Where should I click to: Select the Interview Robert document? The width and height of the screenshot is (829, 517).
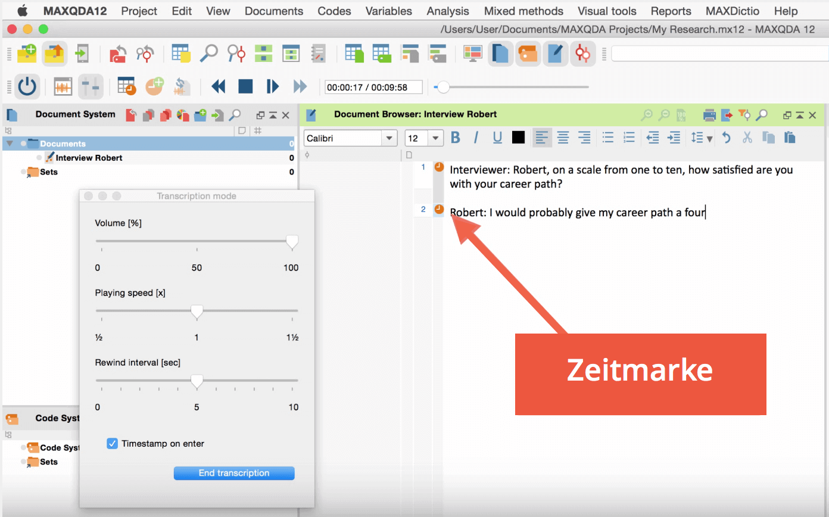[x=89, y=158]
